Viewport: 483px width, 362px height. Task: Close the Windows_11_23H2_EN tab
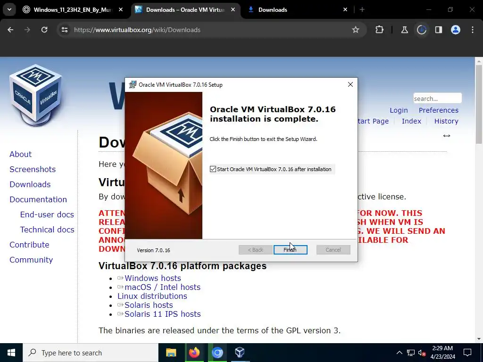point(121,9)
